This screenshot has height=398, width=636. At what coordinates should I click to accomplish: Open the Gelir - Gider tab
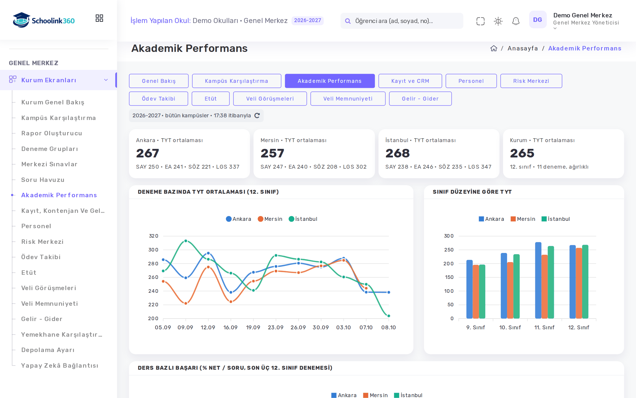[x=420, y=98]
